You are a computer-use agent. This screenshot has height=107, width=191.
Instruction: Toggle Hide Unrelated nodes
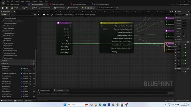[x=44, y=8]
